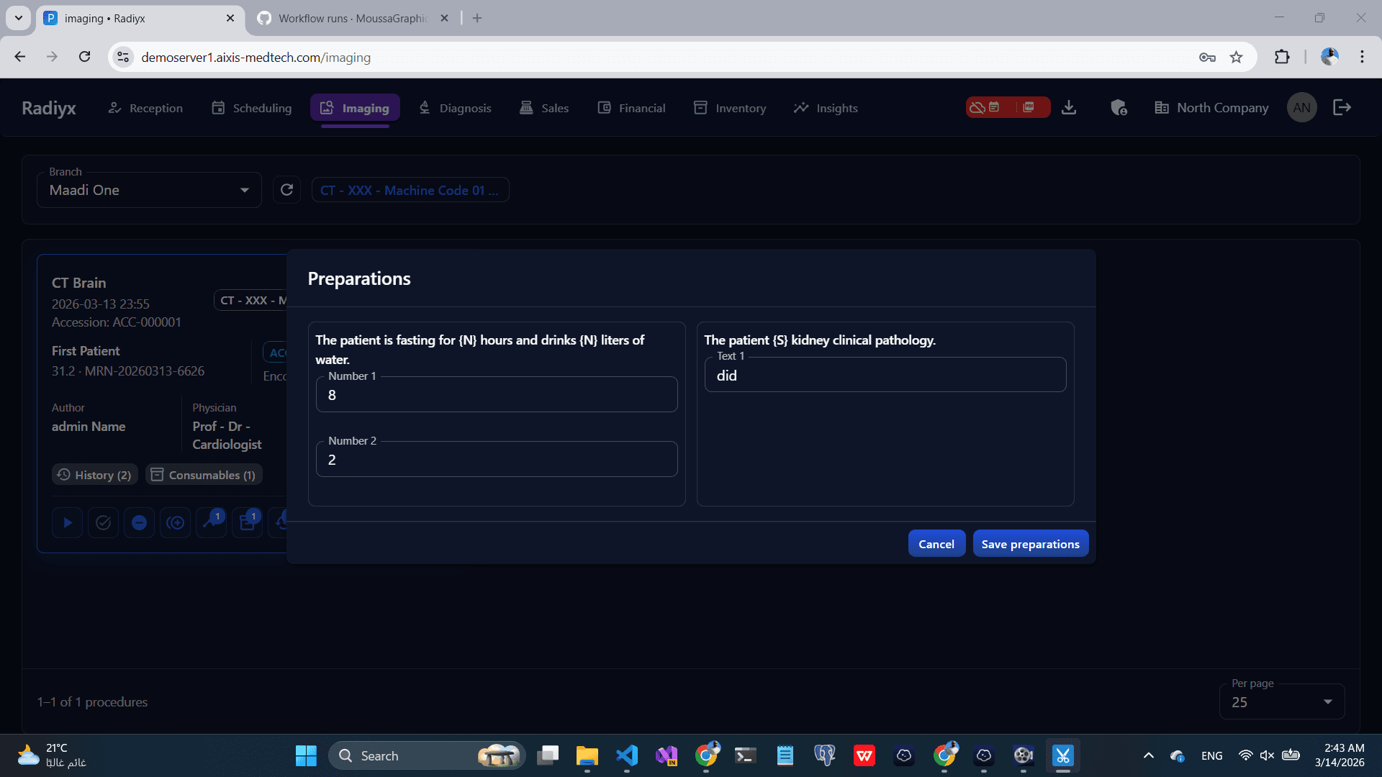Open Windows Start menu
1382x777 pixels.
[x=306, y=755]
